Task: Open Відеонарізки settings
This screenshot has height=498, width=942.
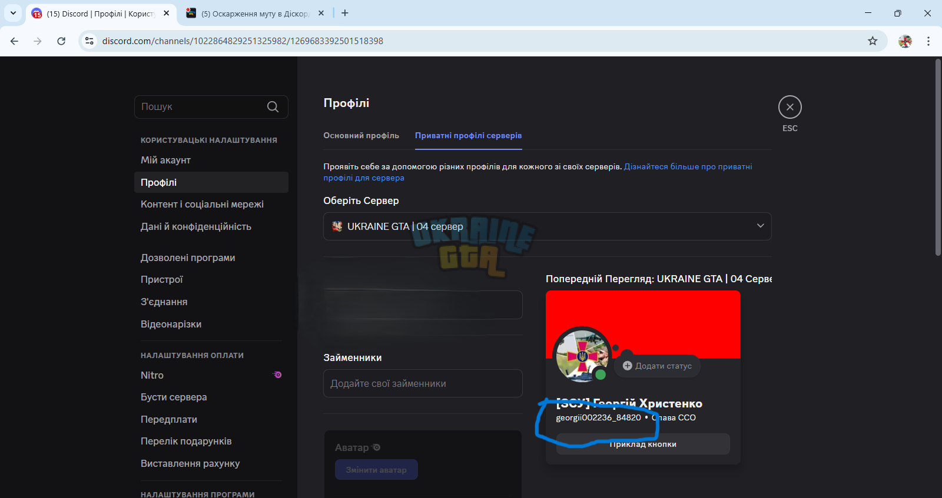Action: [x=211, y=324]
